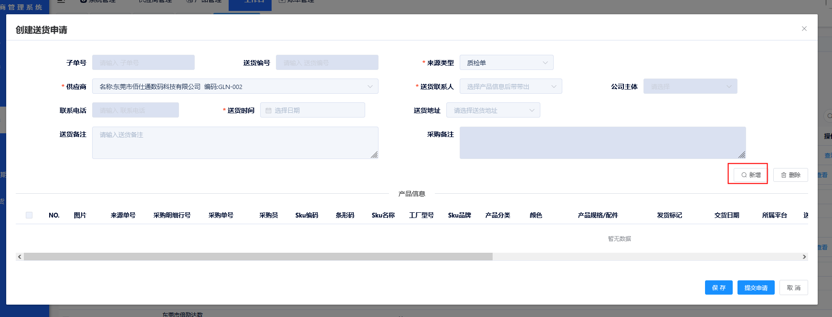The image size is (832, 317).
Task: Click the 删除 trash button
Action: coord(790,175)
